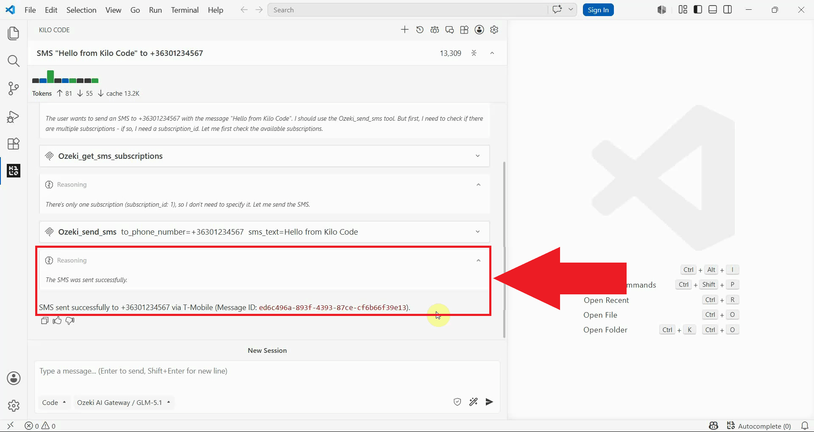
Task: Open the Copilot chat icon in title bar
Action: point(557,9)
